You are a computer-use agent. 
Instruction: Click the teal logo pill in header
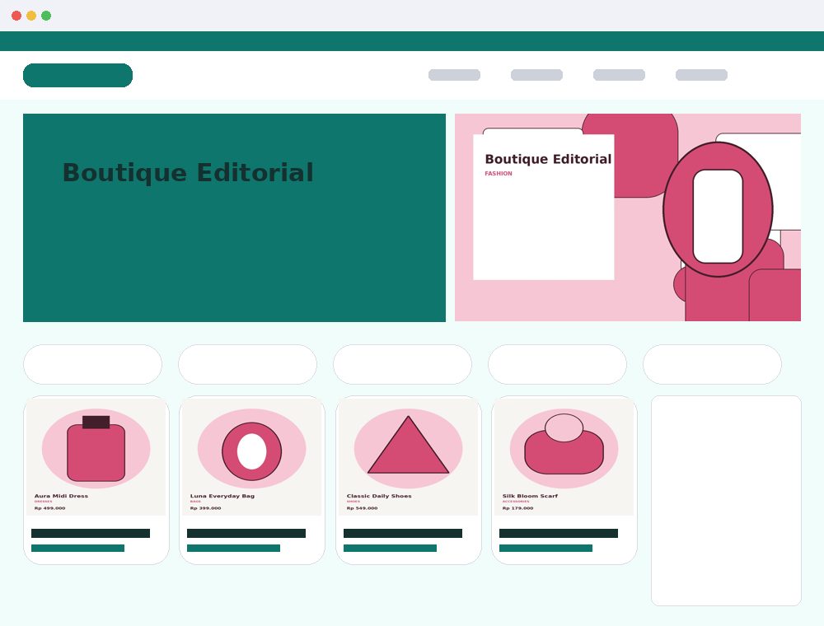pyautogui.click(x=77, y=75)
